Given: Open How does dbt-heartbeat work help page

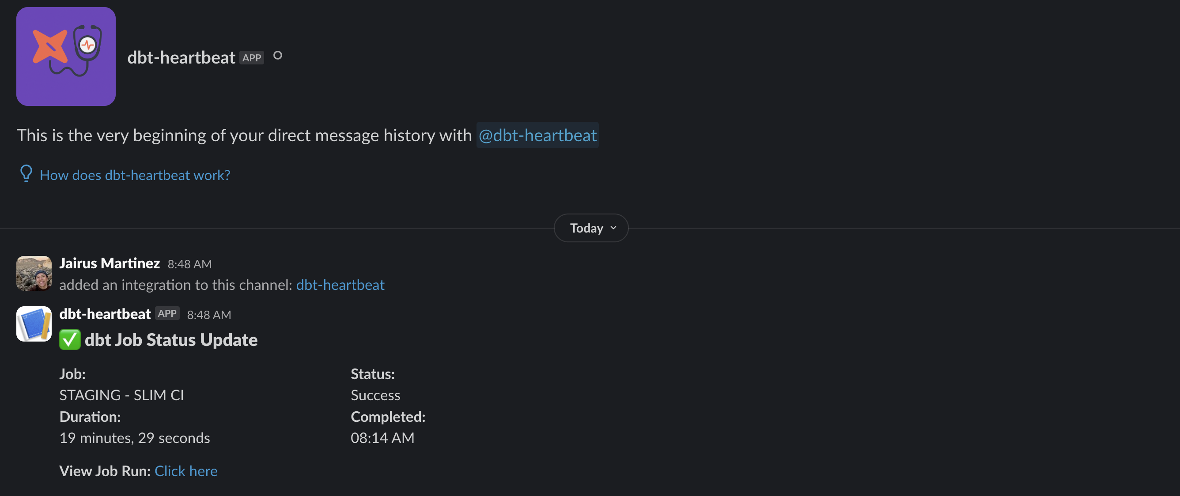Looking at the screenshot, I should point(134,174).
